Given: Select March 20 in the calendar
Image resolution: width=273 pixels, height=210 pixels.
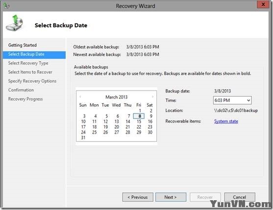Looking at the screenshot, I should [117, 127].
